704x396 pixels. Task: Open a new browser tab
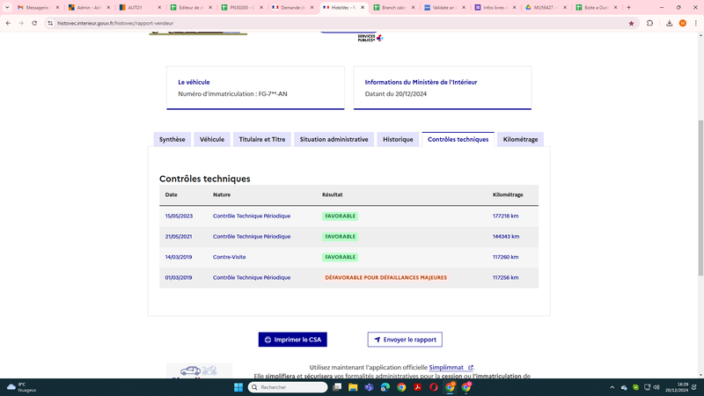pyautogui.click(x=628, y=8)
